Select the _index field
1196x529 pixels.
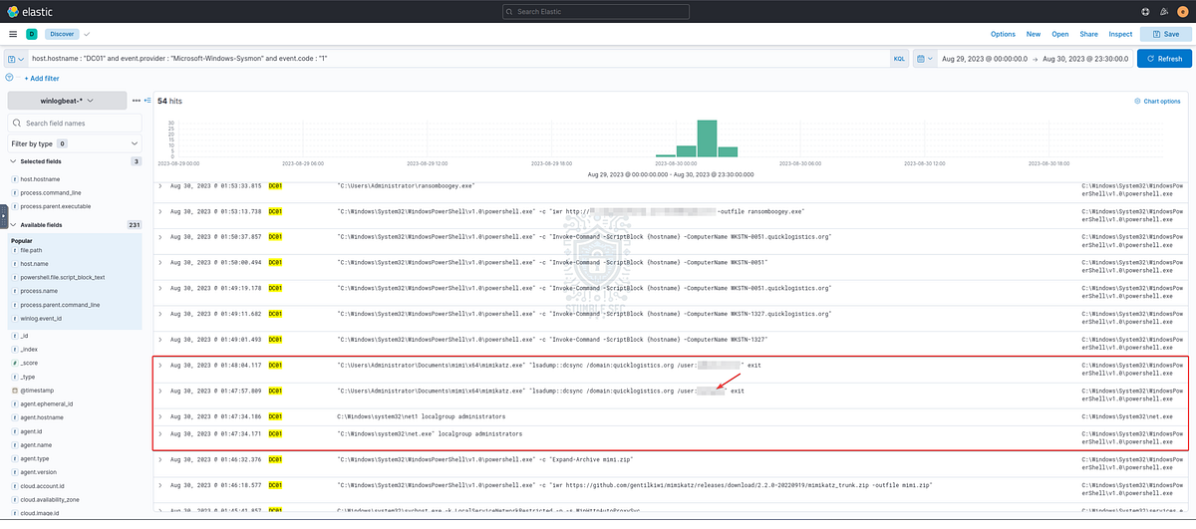coord(31,350)
